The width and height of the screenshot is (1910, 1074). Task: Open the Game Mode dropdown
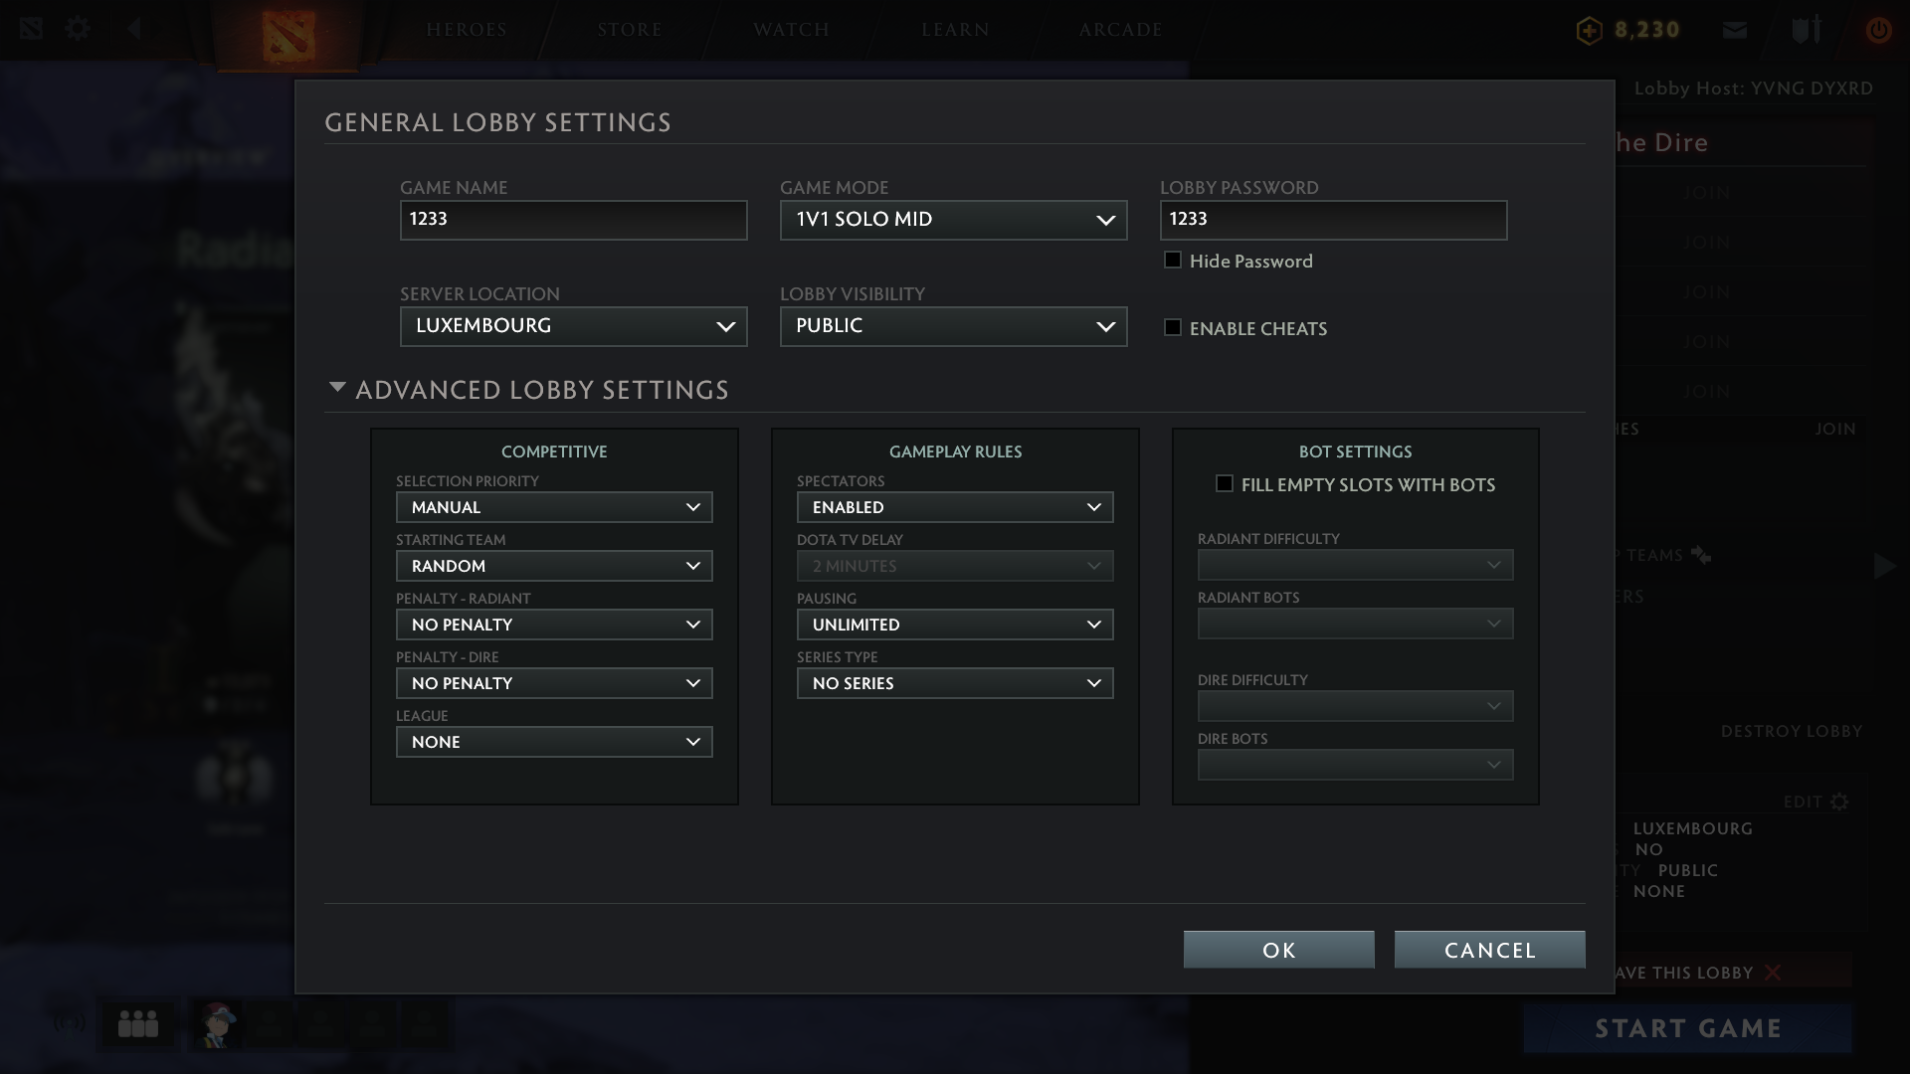tap(953, 220)
